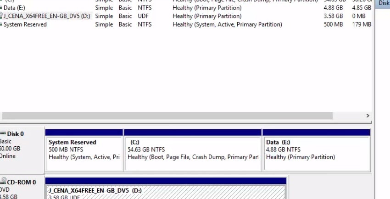Click the horizontal scrollbar thumb in volume list
Screen dimensions: 390x199
(x=165, y=116)
